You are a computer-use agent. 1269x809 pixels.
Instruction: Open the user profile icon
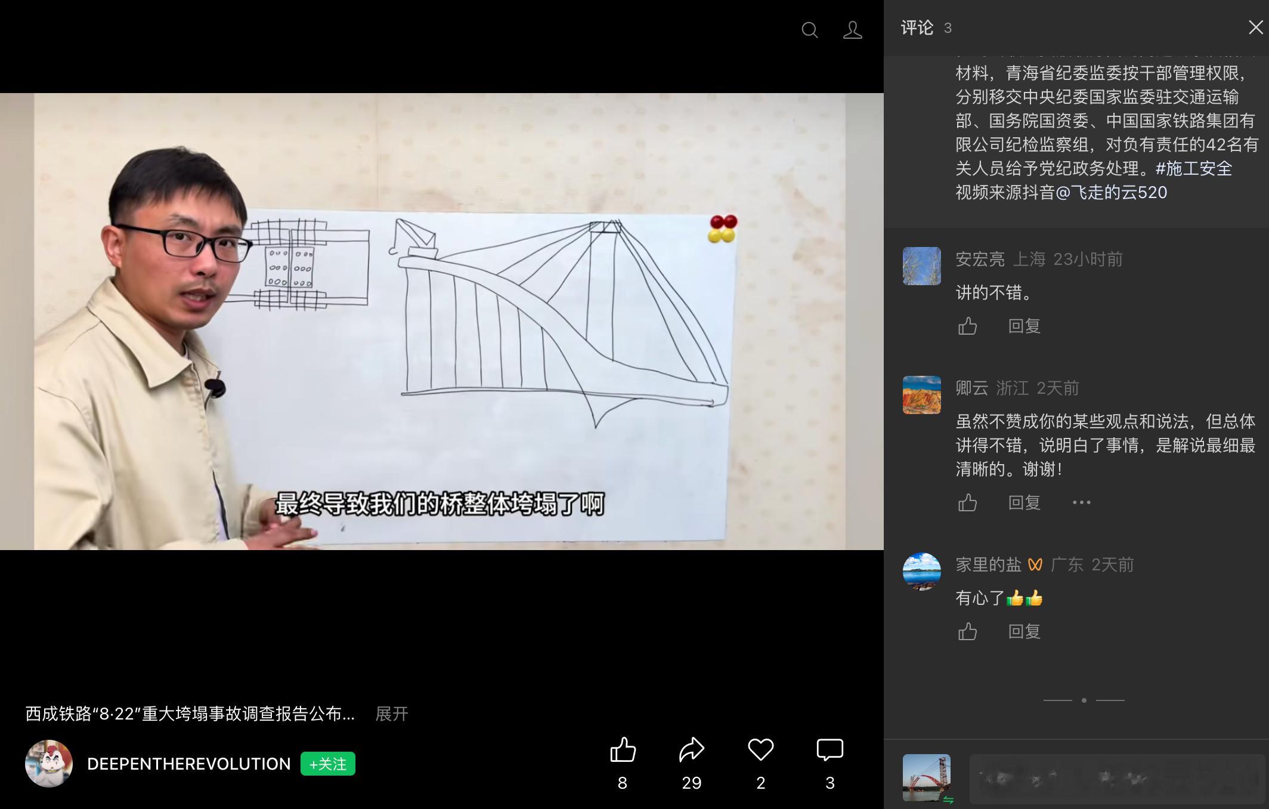pos(852,30)
